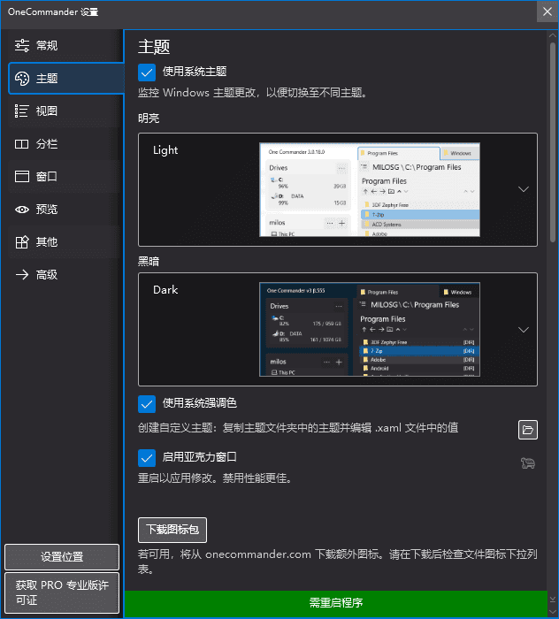Open the 分栏 columns tab
This screenshot has height=619, width=559.
pyautogui.click(x=63, y=143)
